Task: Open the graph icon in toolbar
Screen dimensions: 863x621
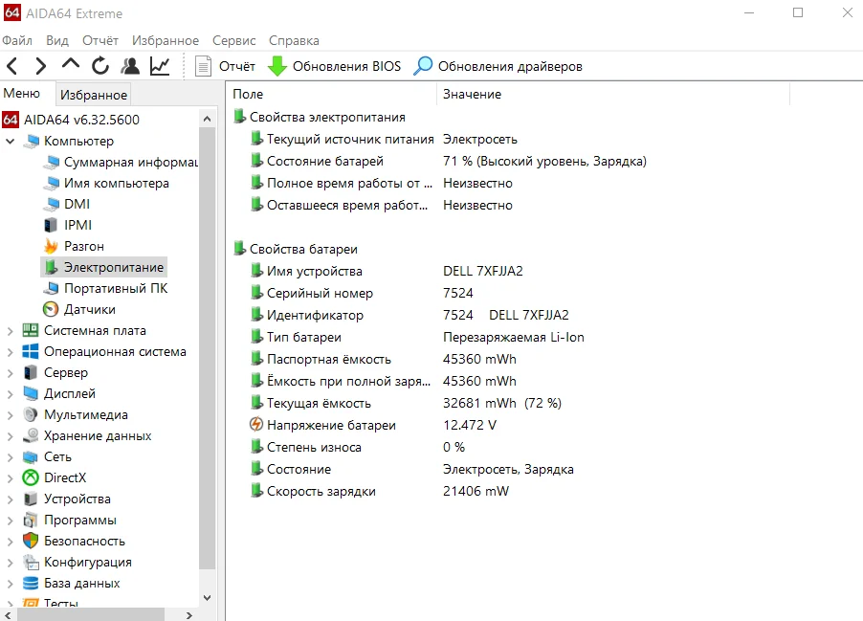Action: 160,66
